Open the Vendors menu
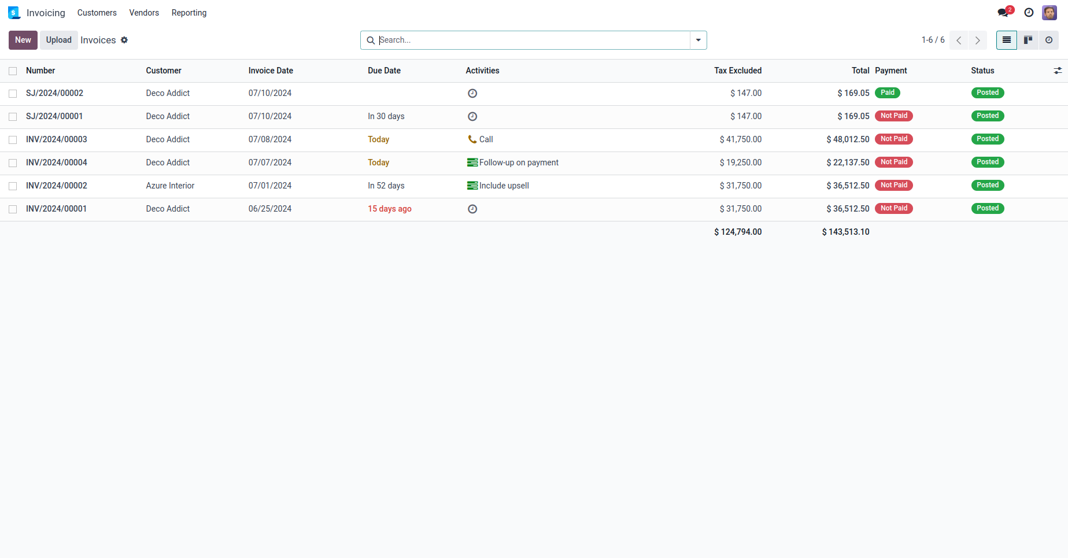1068x558 pixels. pyautogui.click(x=144, y=13)
